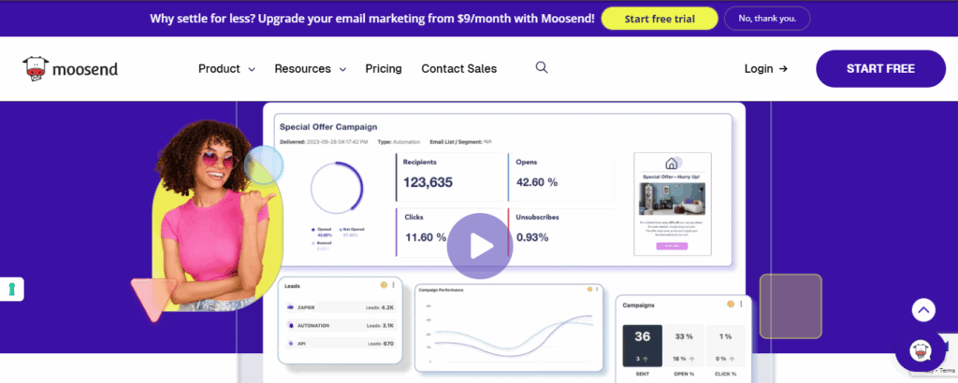The height and width of the screenshot is (383, 958).
Task: Click the 1 % CLICK tile
Action: click(x=725, y=346)
